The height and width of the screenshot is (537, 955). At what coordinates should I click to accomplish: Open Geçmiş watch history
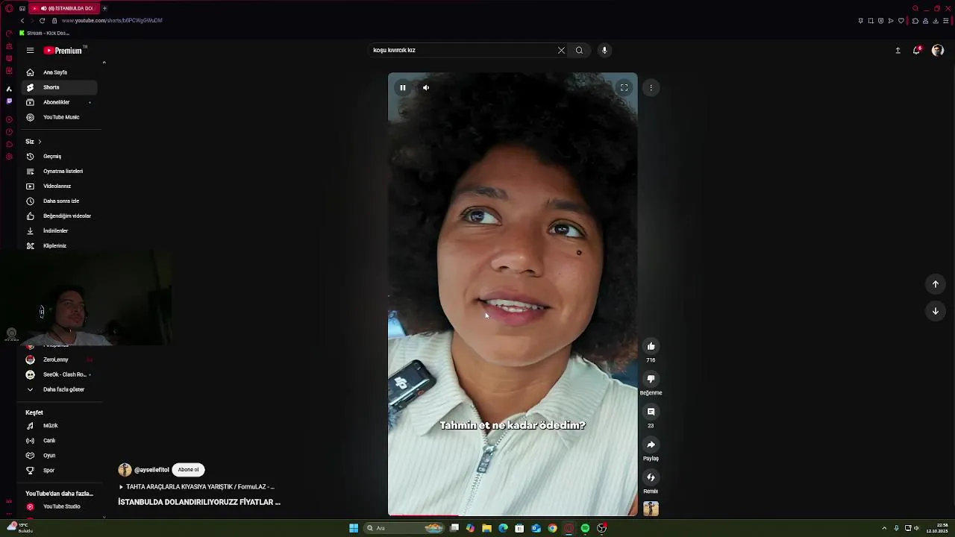pyautogui.click(x=58, y=157)
